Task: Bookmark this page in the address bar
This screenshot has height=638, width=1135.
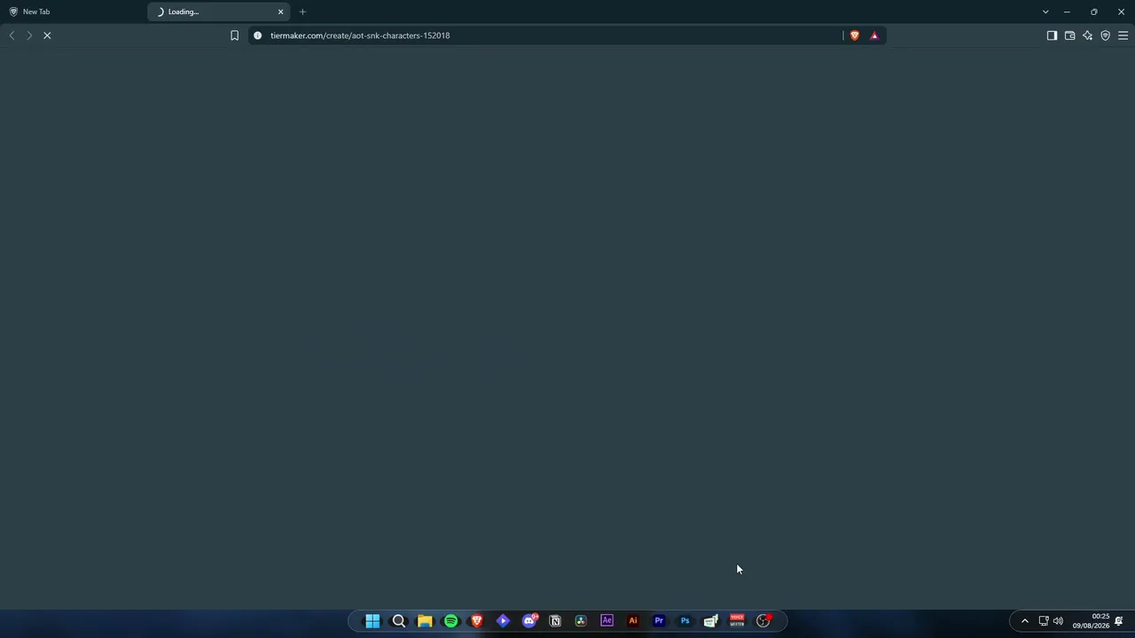Action: (x=234, y=35)
